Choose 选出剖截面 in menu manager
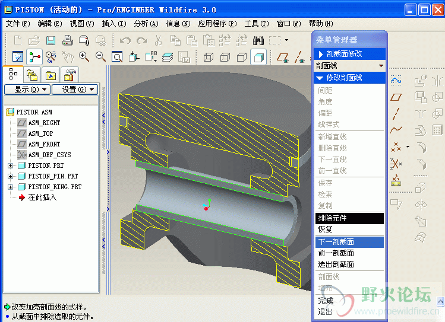Viewport: 445px width, 322px height. point(349,264)
